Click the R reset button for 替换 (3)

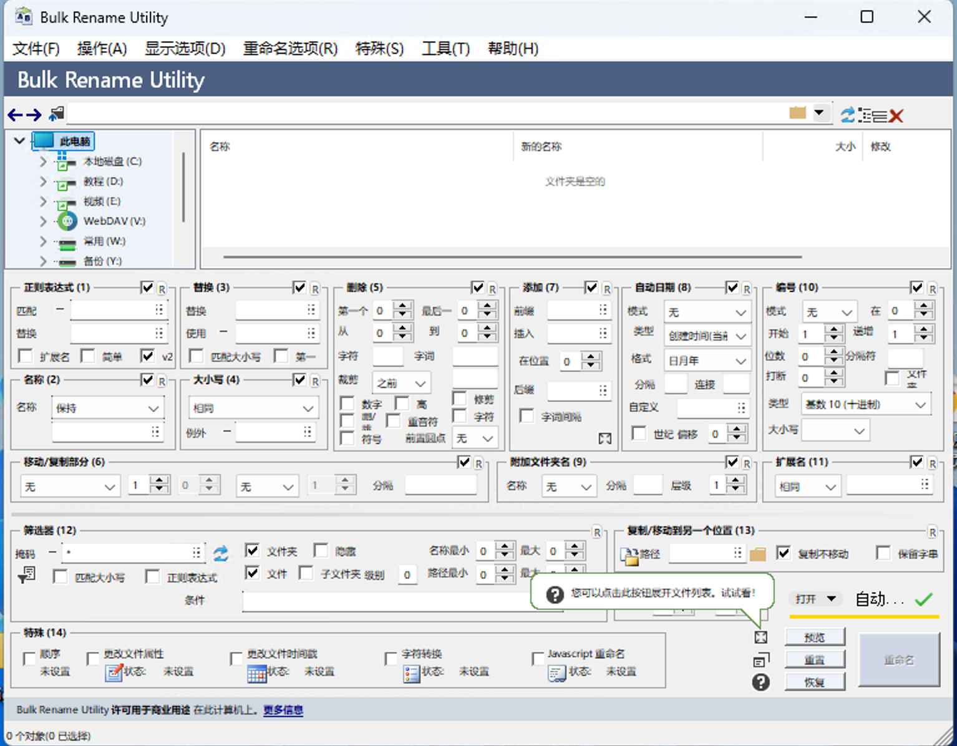315,289
